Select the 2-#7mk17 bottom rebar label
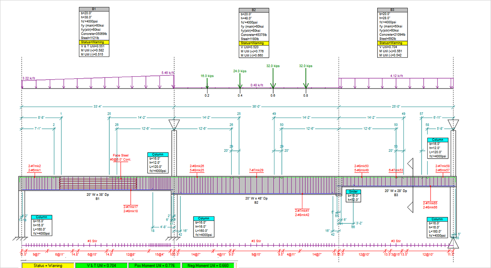The height and width of the screenshot is (268, 491). [x=131, y=207]
